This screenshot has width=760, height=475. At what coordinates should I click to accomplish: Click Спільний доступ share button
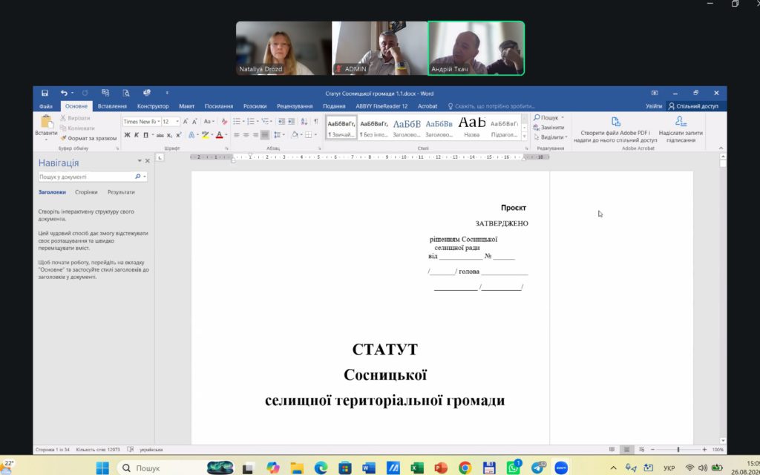(x=694, y=106)
